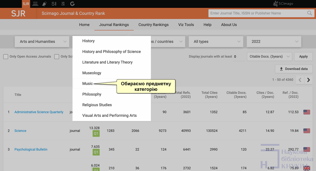The height and width of the screenshot is (171, 316).
Task: Open the Country Rankings tab
Action: coord(154,25)
